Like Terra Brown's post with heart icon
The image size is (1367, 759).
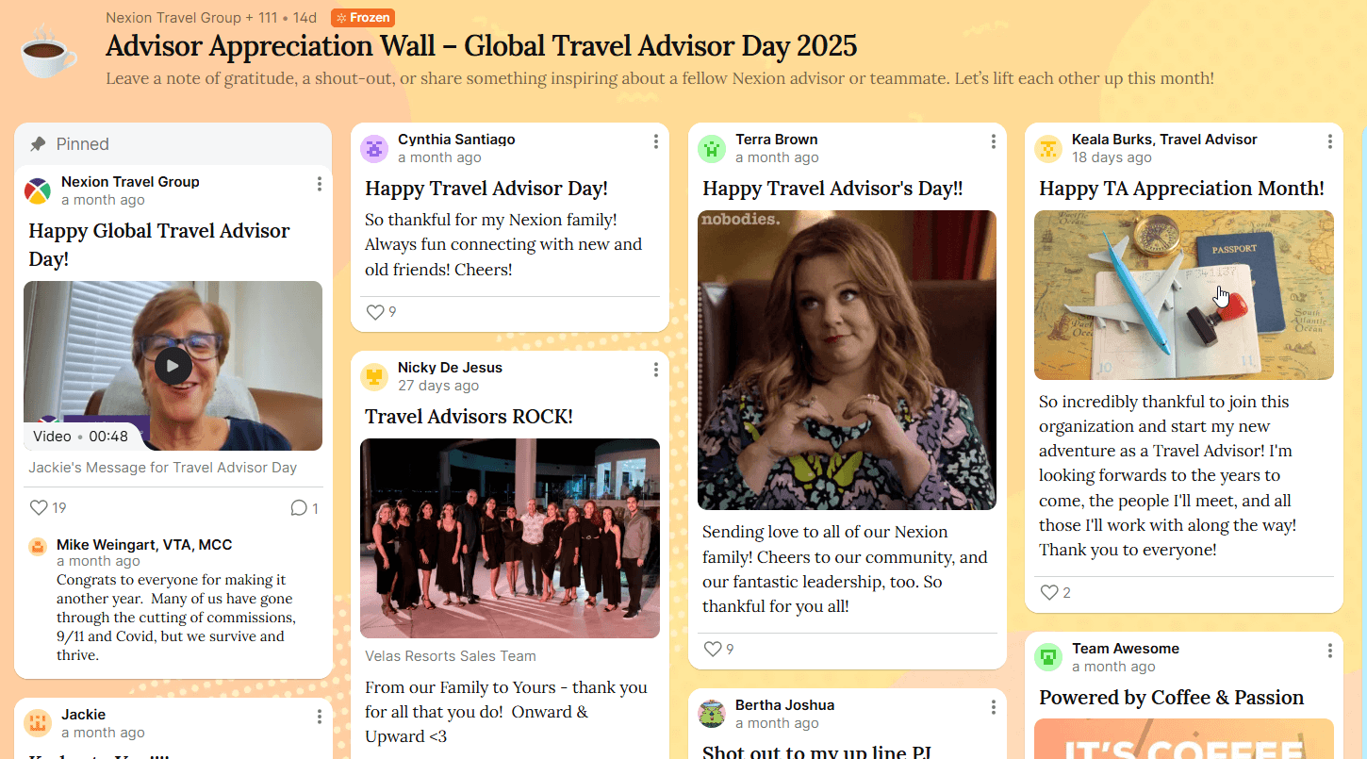[713, 649]
